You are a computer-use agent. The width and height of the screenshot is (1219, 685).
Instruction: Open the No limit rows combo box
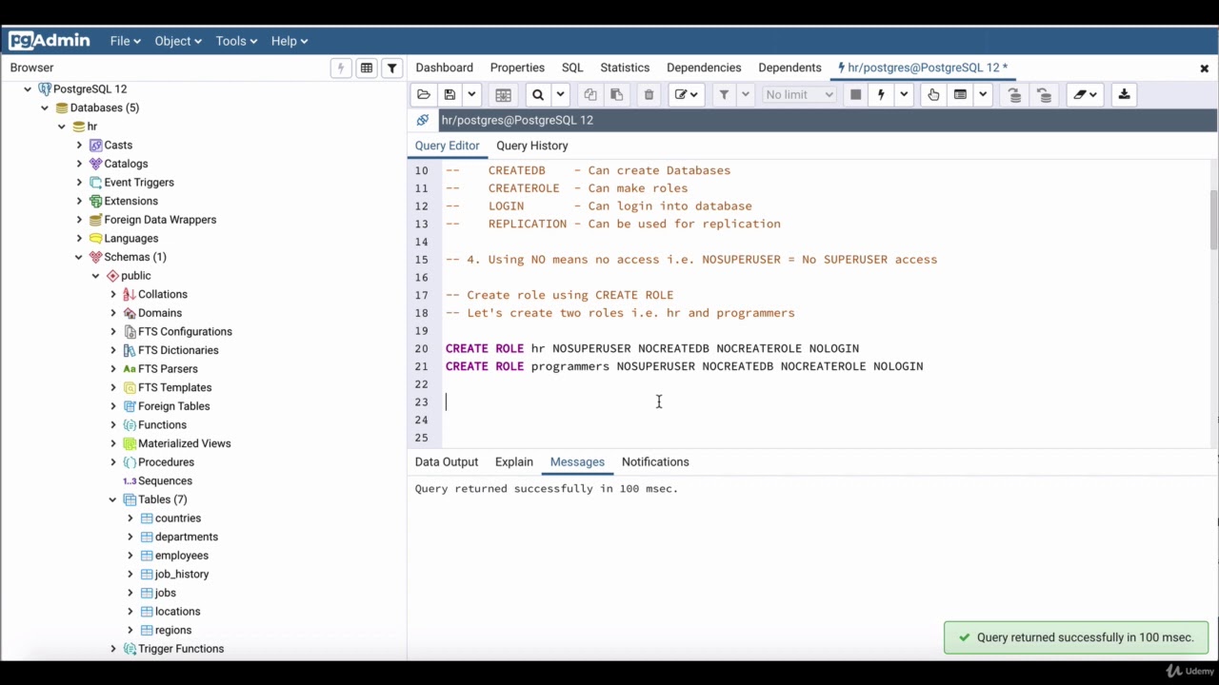(799, 94)
